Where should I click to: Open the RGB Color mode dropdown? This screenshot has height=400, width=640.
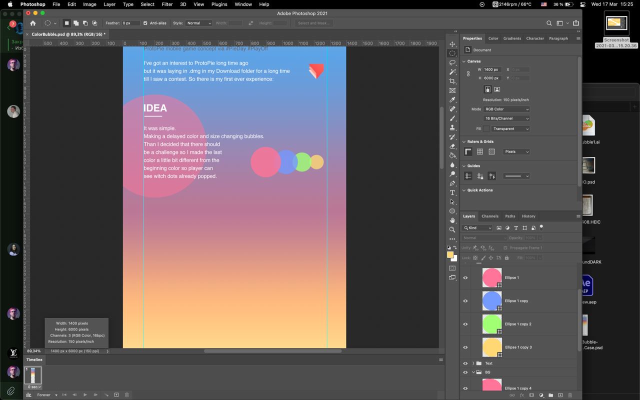[x=506, y=109]
